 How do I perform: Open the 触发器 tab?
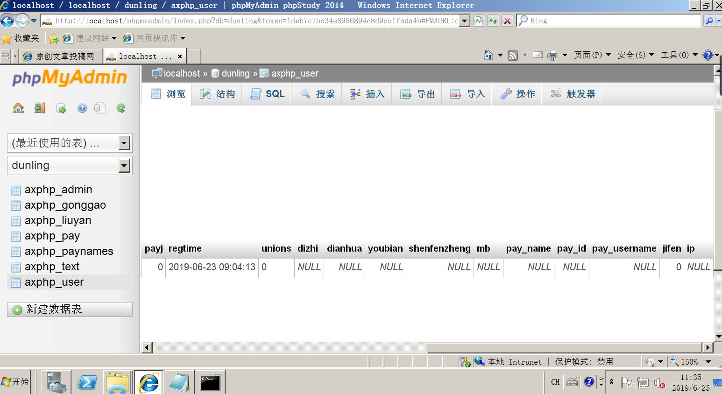572,94
